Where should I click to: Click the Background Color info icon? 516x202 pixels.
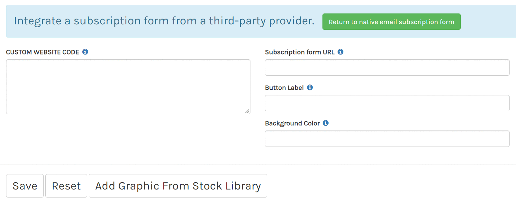pos(326,123)
